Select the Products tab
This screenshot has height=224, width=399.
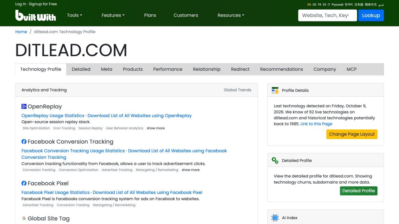(x=133, y=69)
